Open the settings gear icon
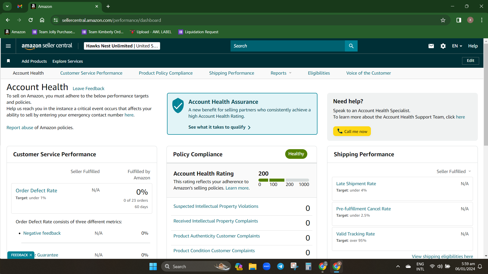488x274 pixels. [443, 46]
